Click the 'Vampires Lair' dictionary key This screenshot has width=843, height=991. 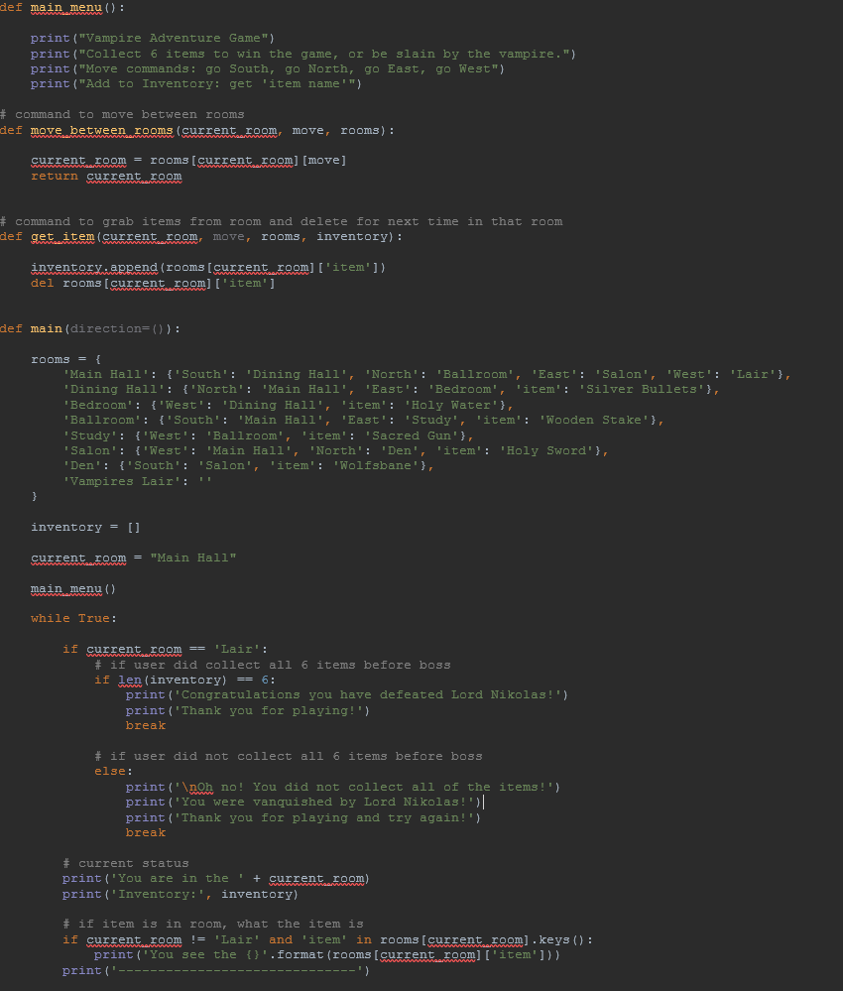pyautogui.click(x=116, y=481)
